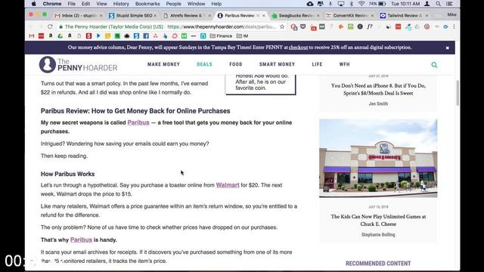Open the History menu
The height and width of the screenshot is (272, 484).
click(121, 4)
